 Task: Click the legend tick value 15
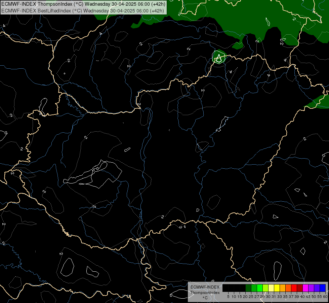point(240,297)
